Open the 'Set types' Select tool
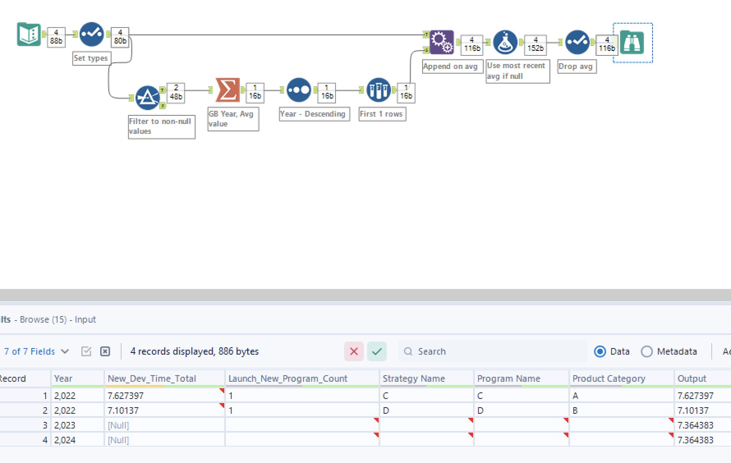Image resolution: width=731 pixels, height=463 pixels. click(x=91, y=35)
